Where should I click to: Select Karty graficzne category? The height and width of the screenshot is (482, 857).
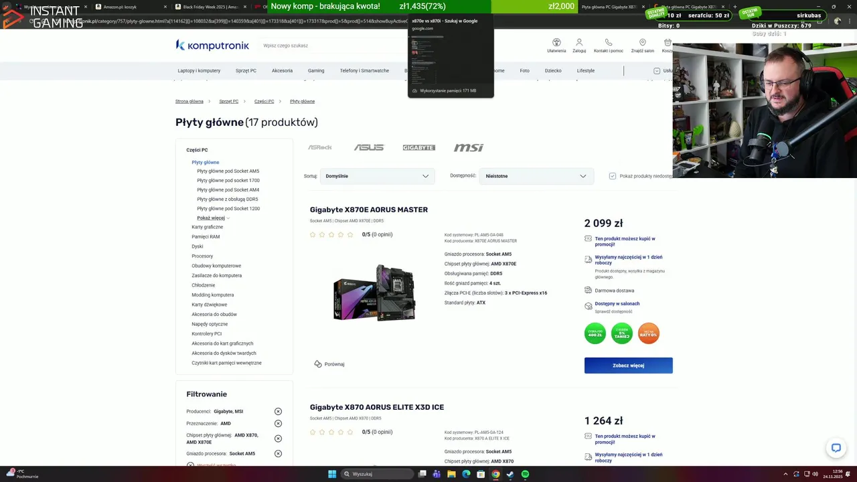pyautogui.click(x=208, y=227)
